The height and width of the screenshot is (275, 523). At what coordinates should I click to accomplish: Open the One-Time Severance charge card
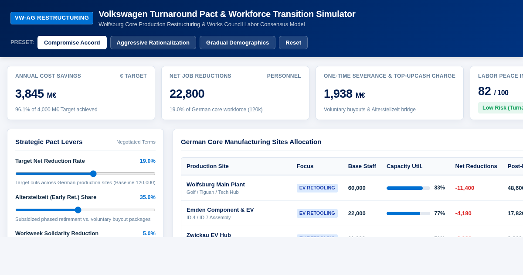pyautogui.click(x=390, y=93)
